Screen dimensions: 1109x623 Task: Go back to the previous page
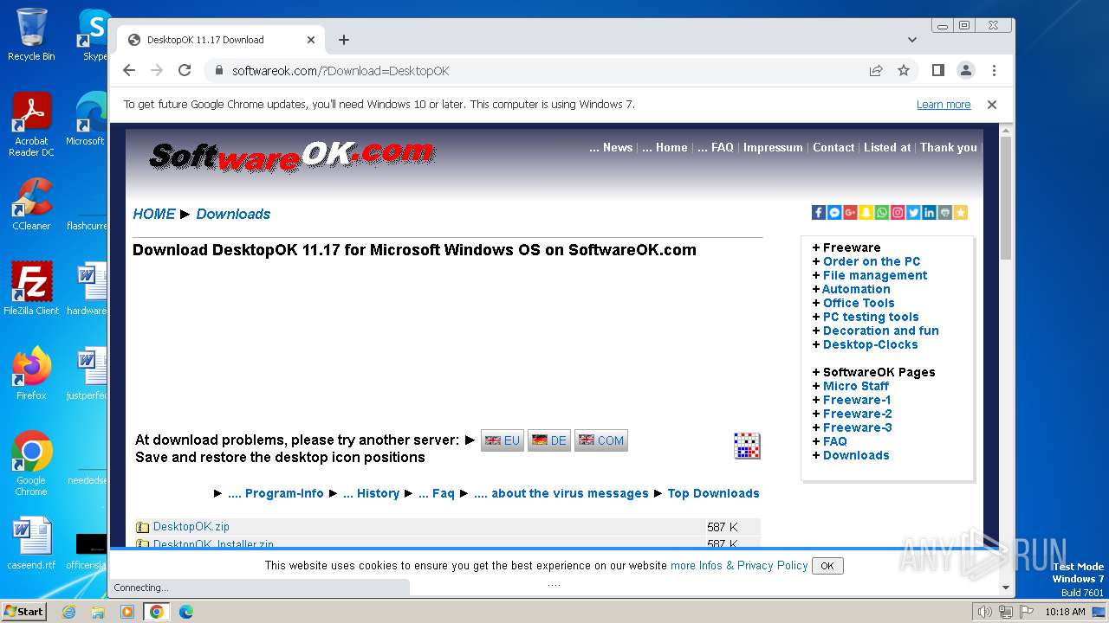[x=129, y=71]
